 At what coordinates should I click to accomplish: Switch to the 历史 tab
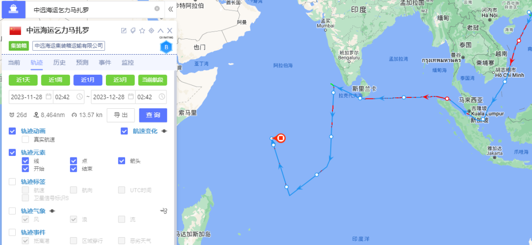pyautogui.click(x=60, y=62)
